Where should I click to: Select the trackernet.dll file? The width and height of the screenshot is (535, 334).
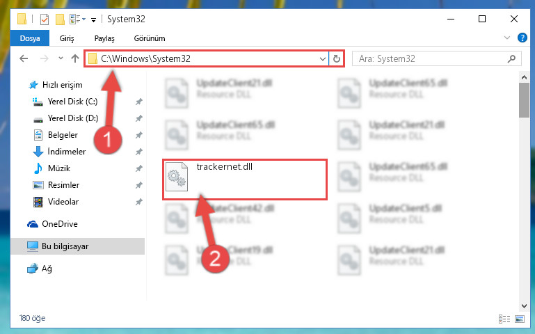point(245,180)
